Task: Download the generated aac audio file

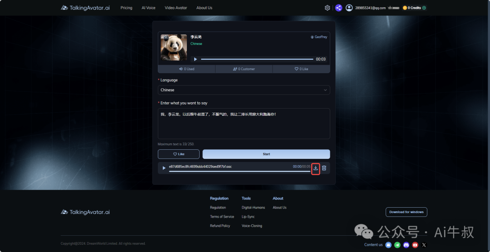Action: [x=316, y=168]
